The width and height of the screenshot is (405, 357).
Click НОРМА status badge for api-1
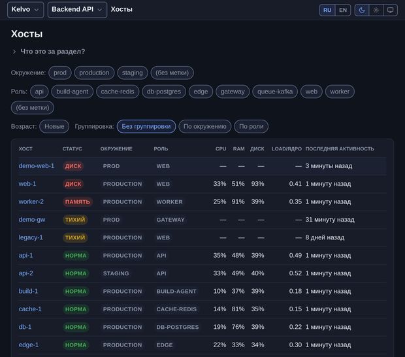pos(76,256)
